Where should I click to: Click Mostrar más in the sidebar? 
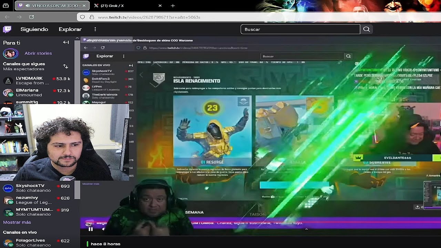click(17, 222)
